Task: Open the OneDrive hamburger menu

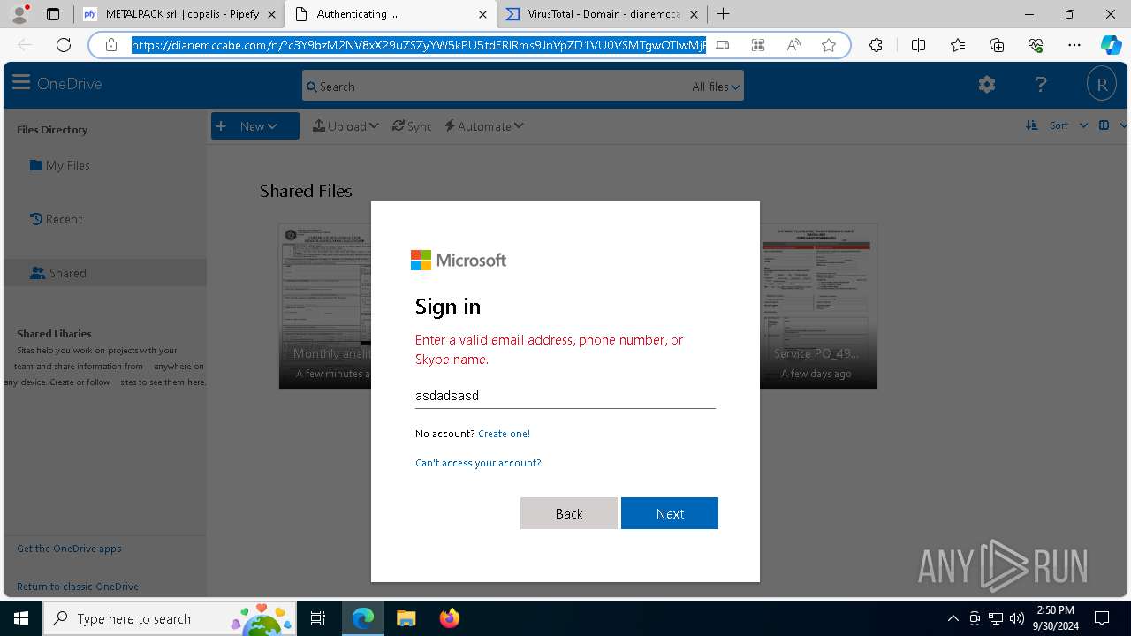Action: [x=21, y=83]
